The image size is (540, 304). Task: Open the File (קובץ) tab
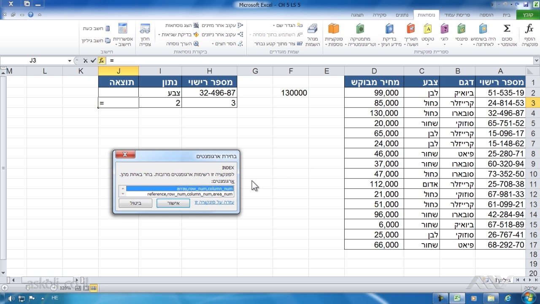[528, 15]
